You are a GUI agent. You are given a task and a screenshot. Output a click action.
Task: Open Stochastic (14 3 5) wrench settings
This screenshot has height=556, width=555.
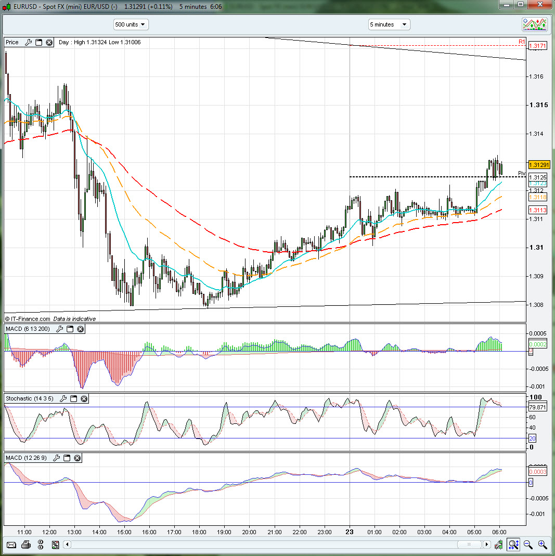tap(63, 399)
